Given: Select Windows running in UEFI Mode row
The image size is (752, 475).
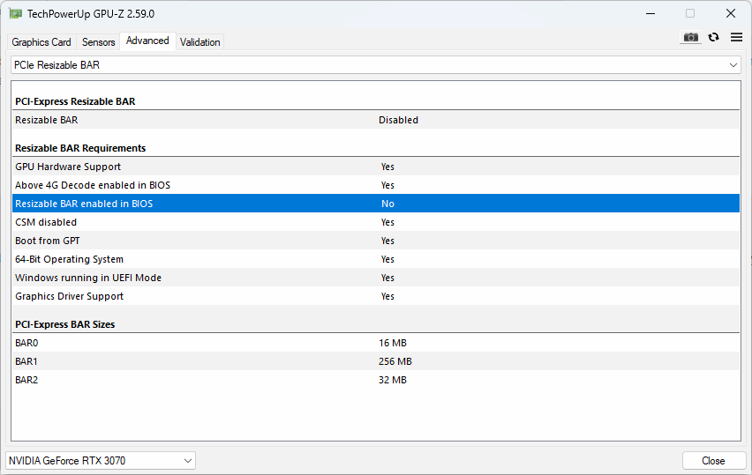Looking at the screenshot, I should [376, 278].
